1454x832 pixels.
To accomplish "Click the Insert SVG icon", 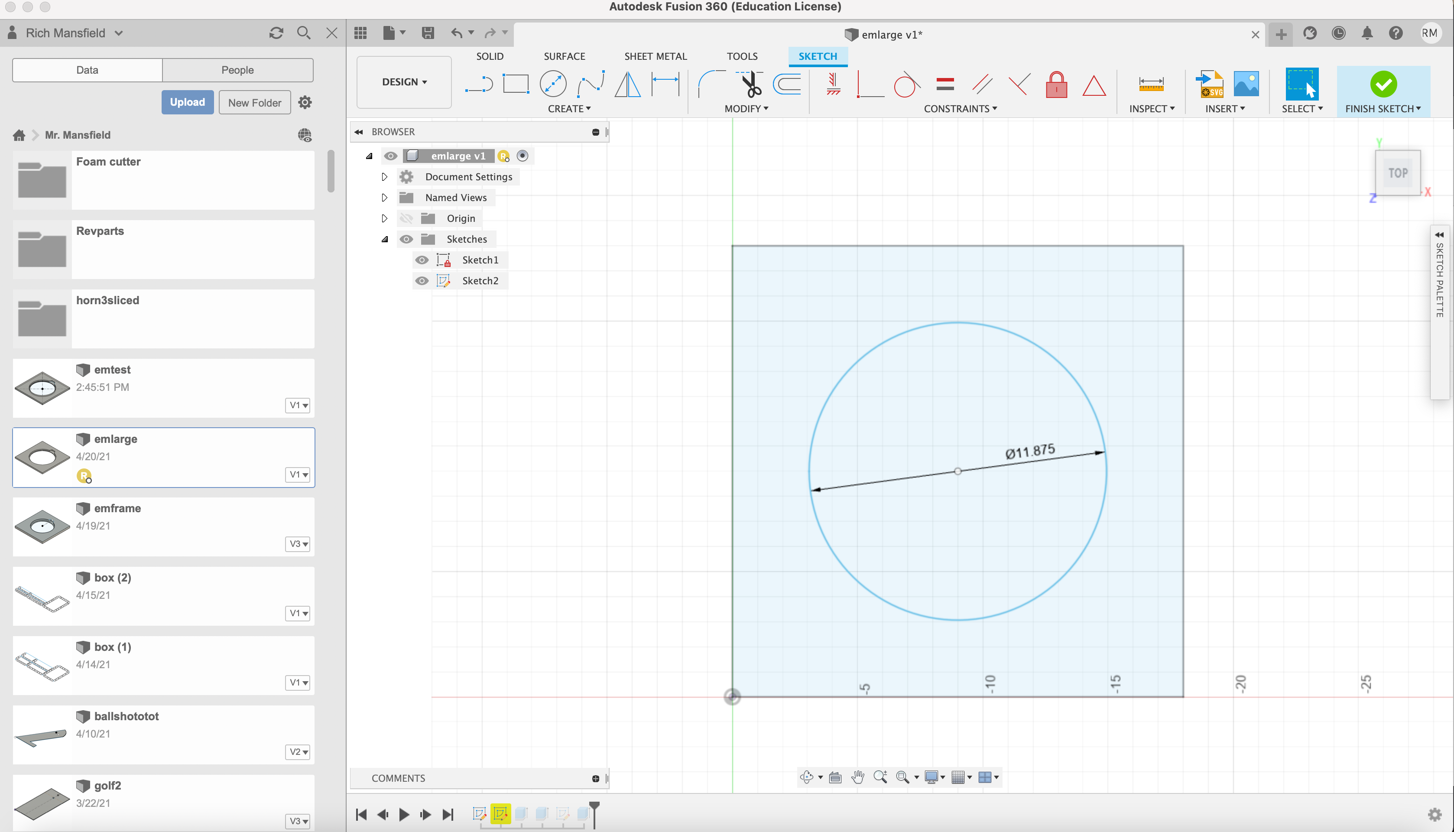I will (x=1210, y=84).
